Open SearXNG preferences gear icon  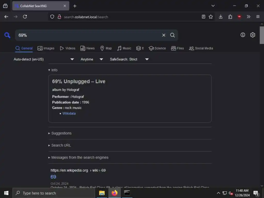tap(253, 35)
